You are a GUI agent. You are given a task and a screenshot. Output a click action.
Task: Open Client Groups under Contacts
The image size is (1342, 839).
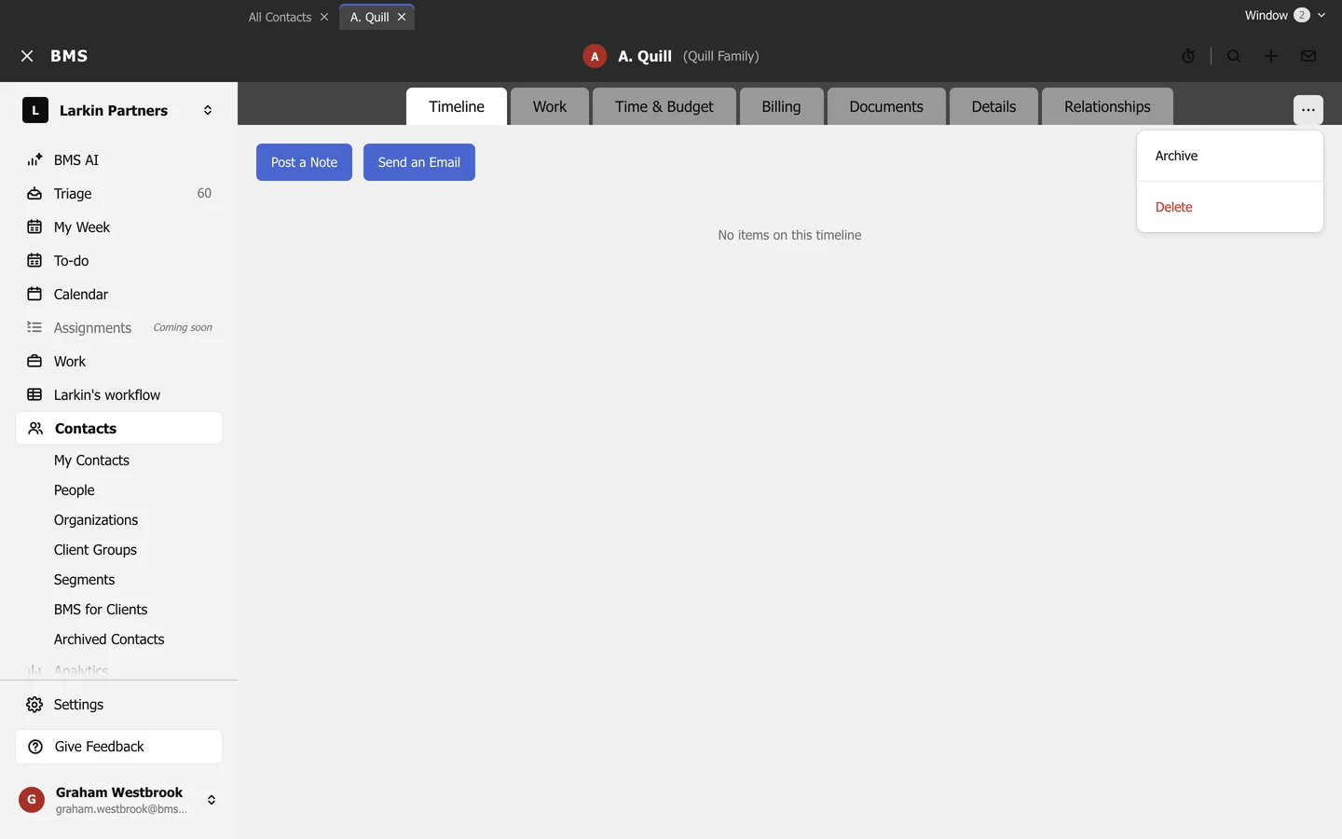point(95,550)
